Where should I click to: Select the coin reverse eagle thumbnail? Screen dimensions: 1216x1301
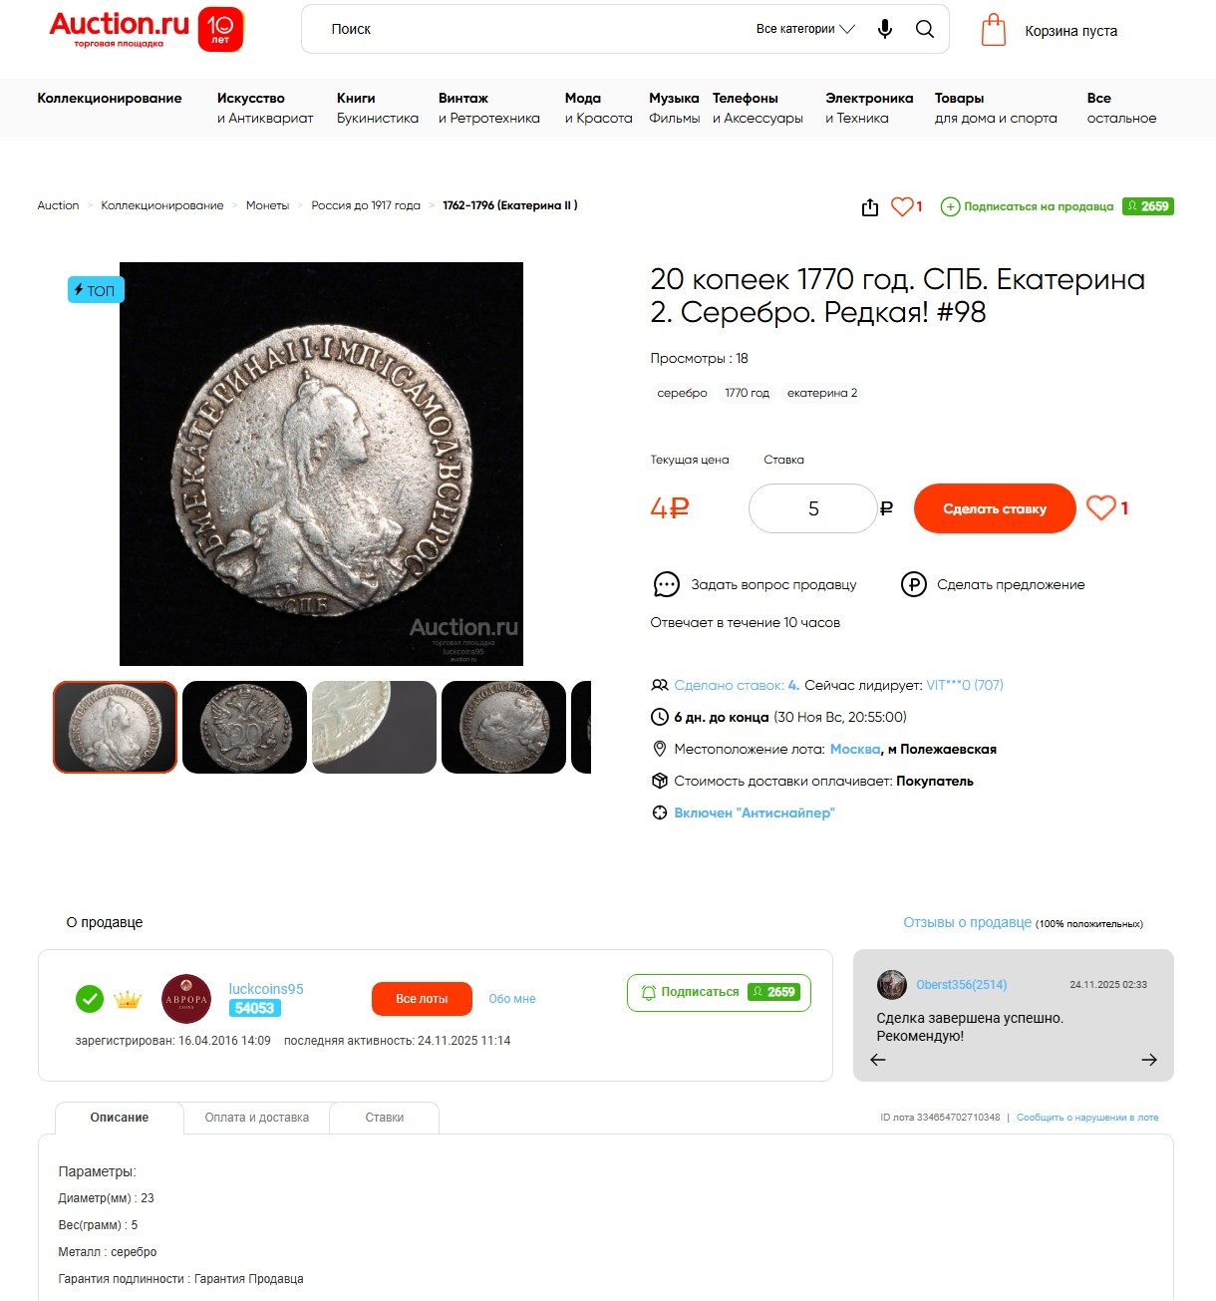tap(244, 727)
